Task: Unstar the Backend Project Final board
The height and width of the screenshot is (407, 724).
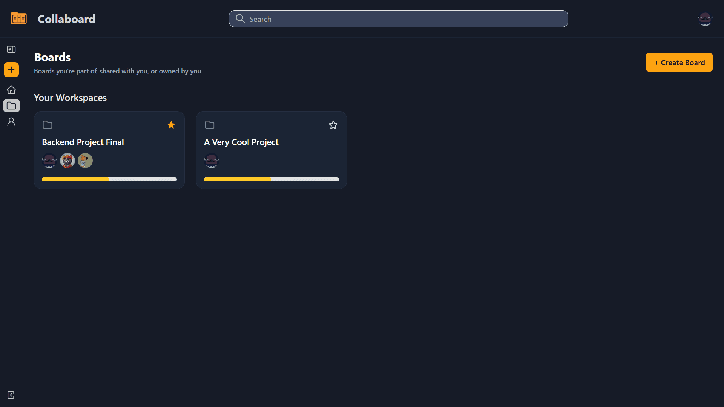Action: (x=171, y=125)
